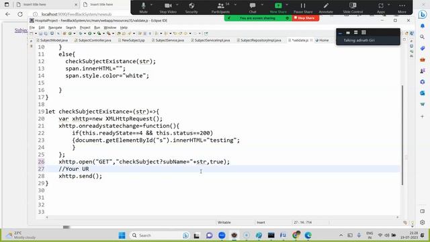
Task: Expand audio options arrow next to Mute
Action: click(151, 5)
